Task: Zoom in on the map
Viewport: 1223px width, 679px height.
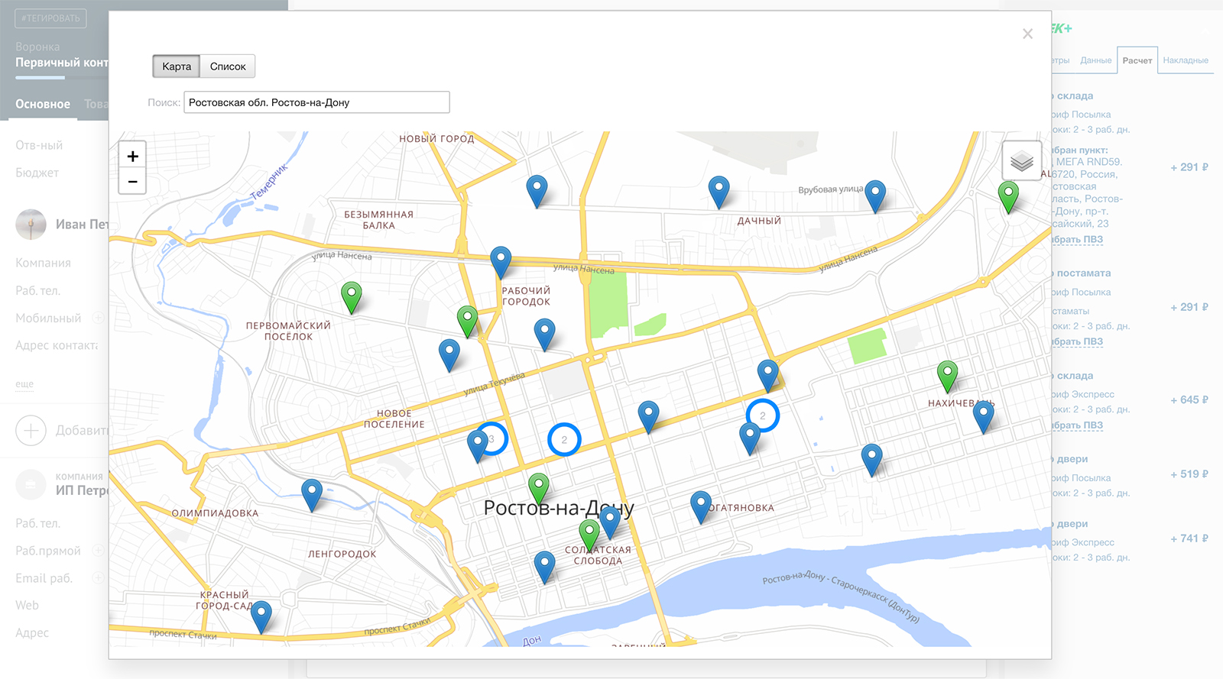Action: pos(132,157)
